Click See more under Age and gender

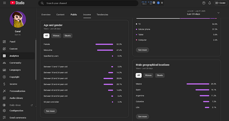(50, 111)
